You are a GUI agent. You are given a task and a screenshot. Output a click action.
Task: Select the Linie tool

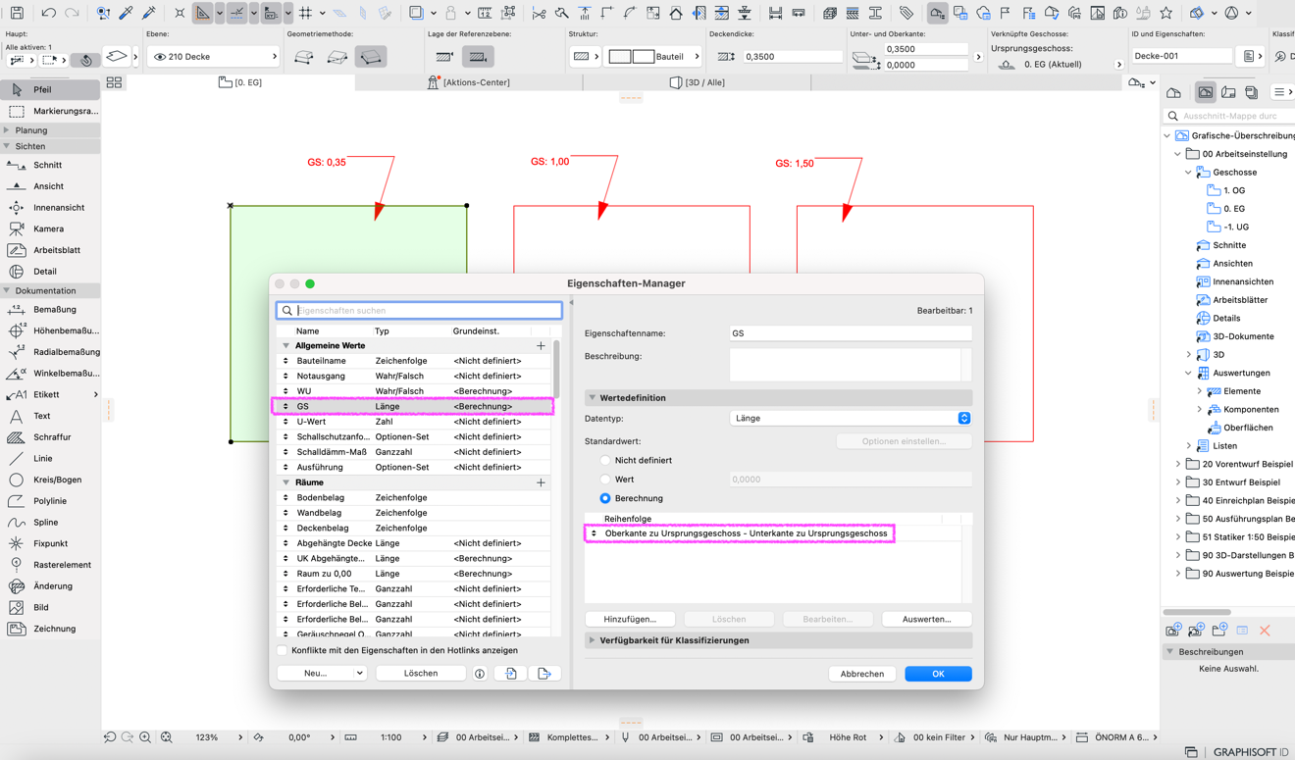[x=50, y=458]
